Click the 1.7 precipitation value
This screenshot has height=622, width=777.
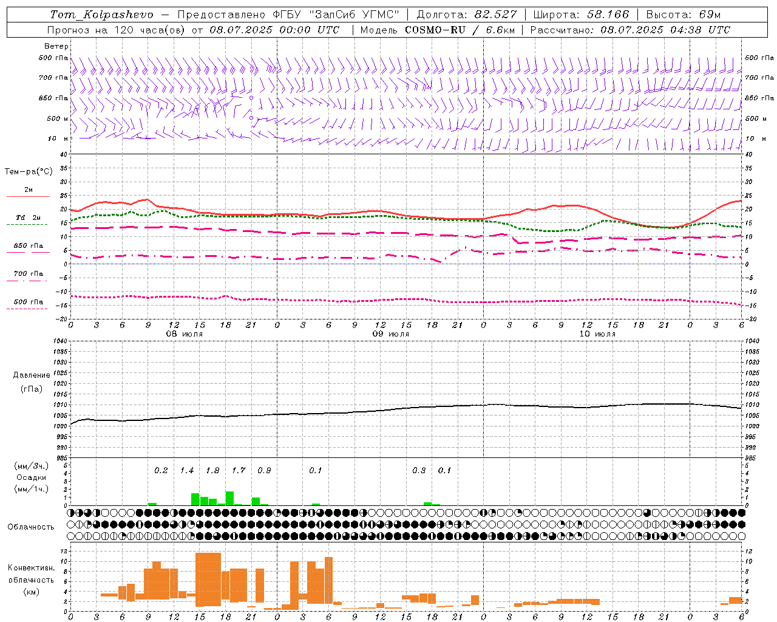pos(239,471)
